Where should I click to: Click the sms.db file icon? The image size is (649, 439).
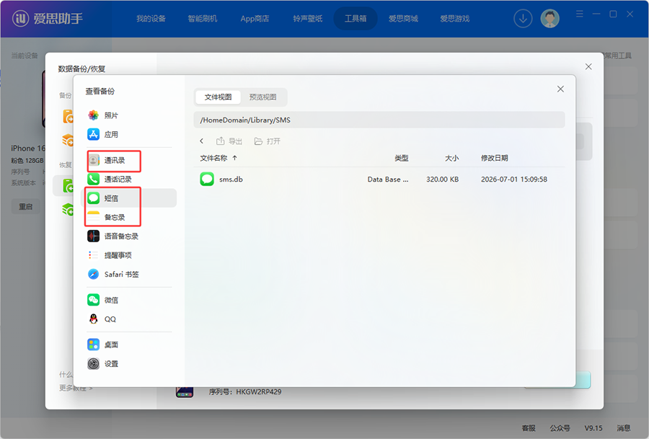[207, 179]
